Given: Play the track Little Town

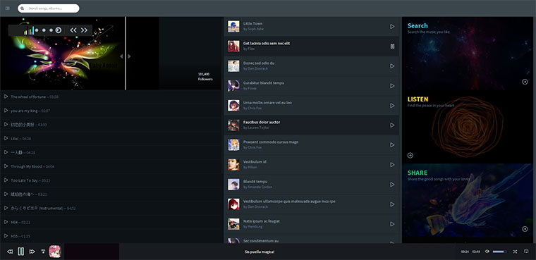Looking at the screenshot, I should tap(392, 26).
